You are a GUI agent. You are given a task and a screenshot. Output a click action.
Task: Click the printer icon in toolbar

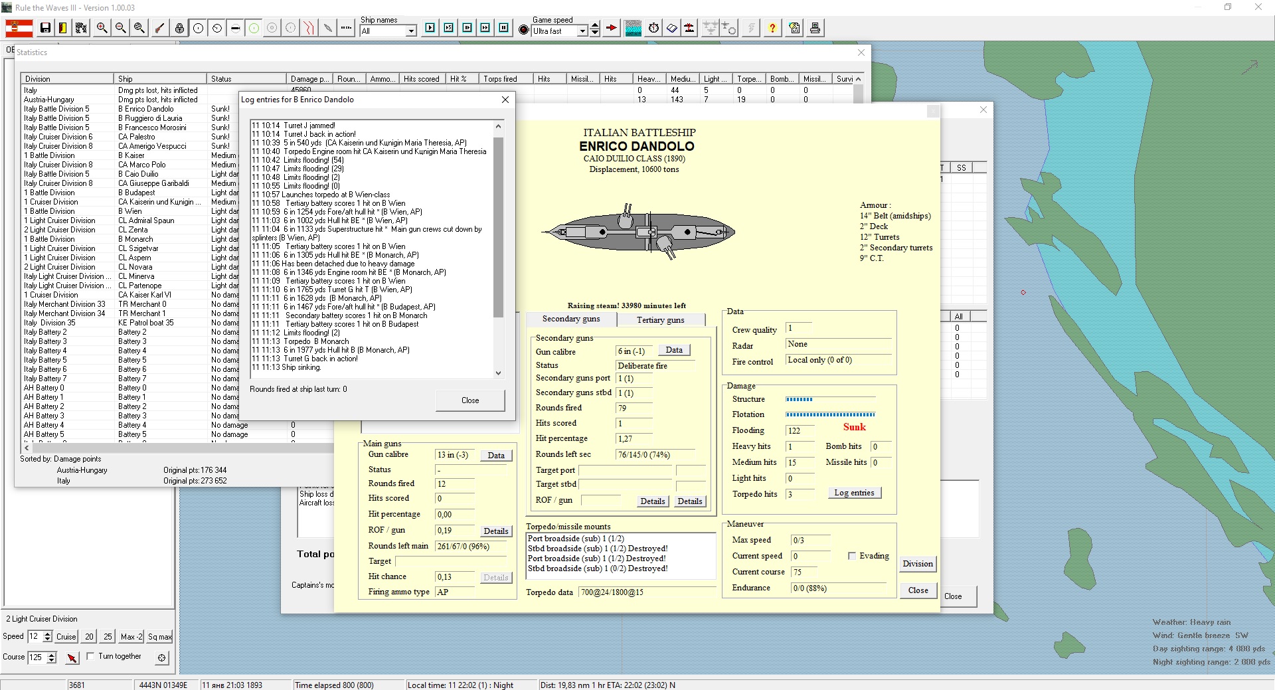815,28
